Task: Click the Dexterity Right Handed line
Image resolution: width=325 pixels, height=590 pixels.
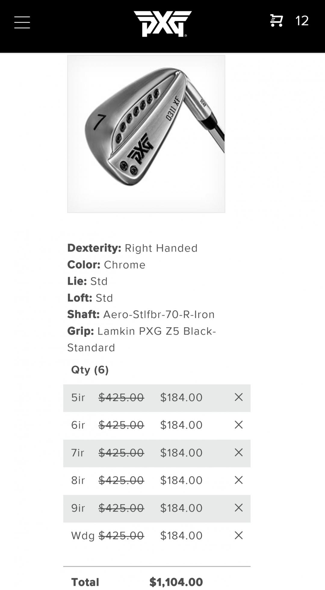Action: (x=132, y=248)
